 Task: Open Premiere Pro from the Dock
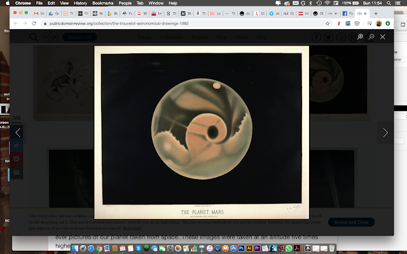click(x=257, y=248)
